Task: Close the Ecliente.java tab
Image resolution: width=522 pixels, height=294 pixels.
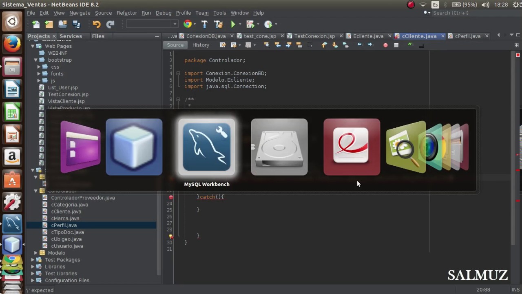Action: 390,36
